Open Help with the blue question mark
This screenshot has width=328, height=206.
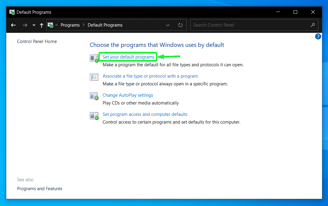[x=318, y=36]
